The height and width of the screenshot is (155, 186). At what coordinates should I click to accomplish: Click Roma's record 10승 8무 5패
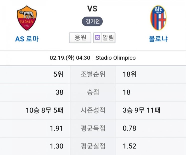coord(44,110)
